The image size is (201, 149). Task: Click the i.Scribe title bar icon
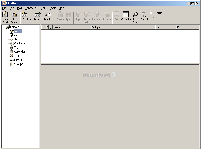(3, 3)
